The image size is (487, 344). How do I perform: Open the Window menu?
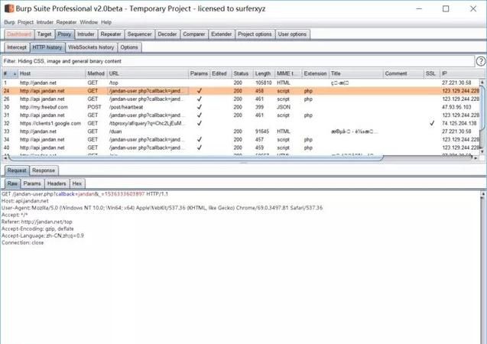point(89,22)
